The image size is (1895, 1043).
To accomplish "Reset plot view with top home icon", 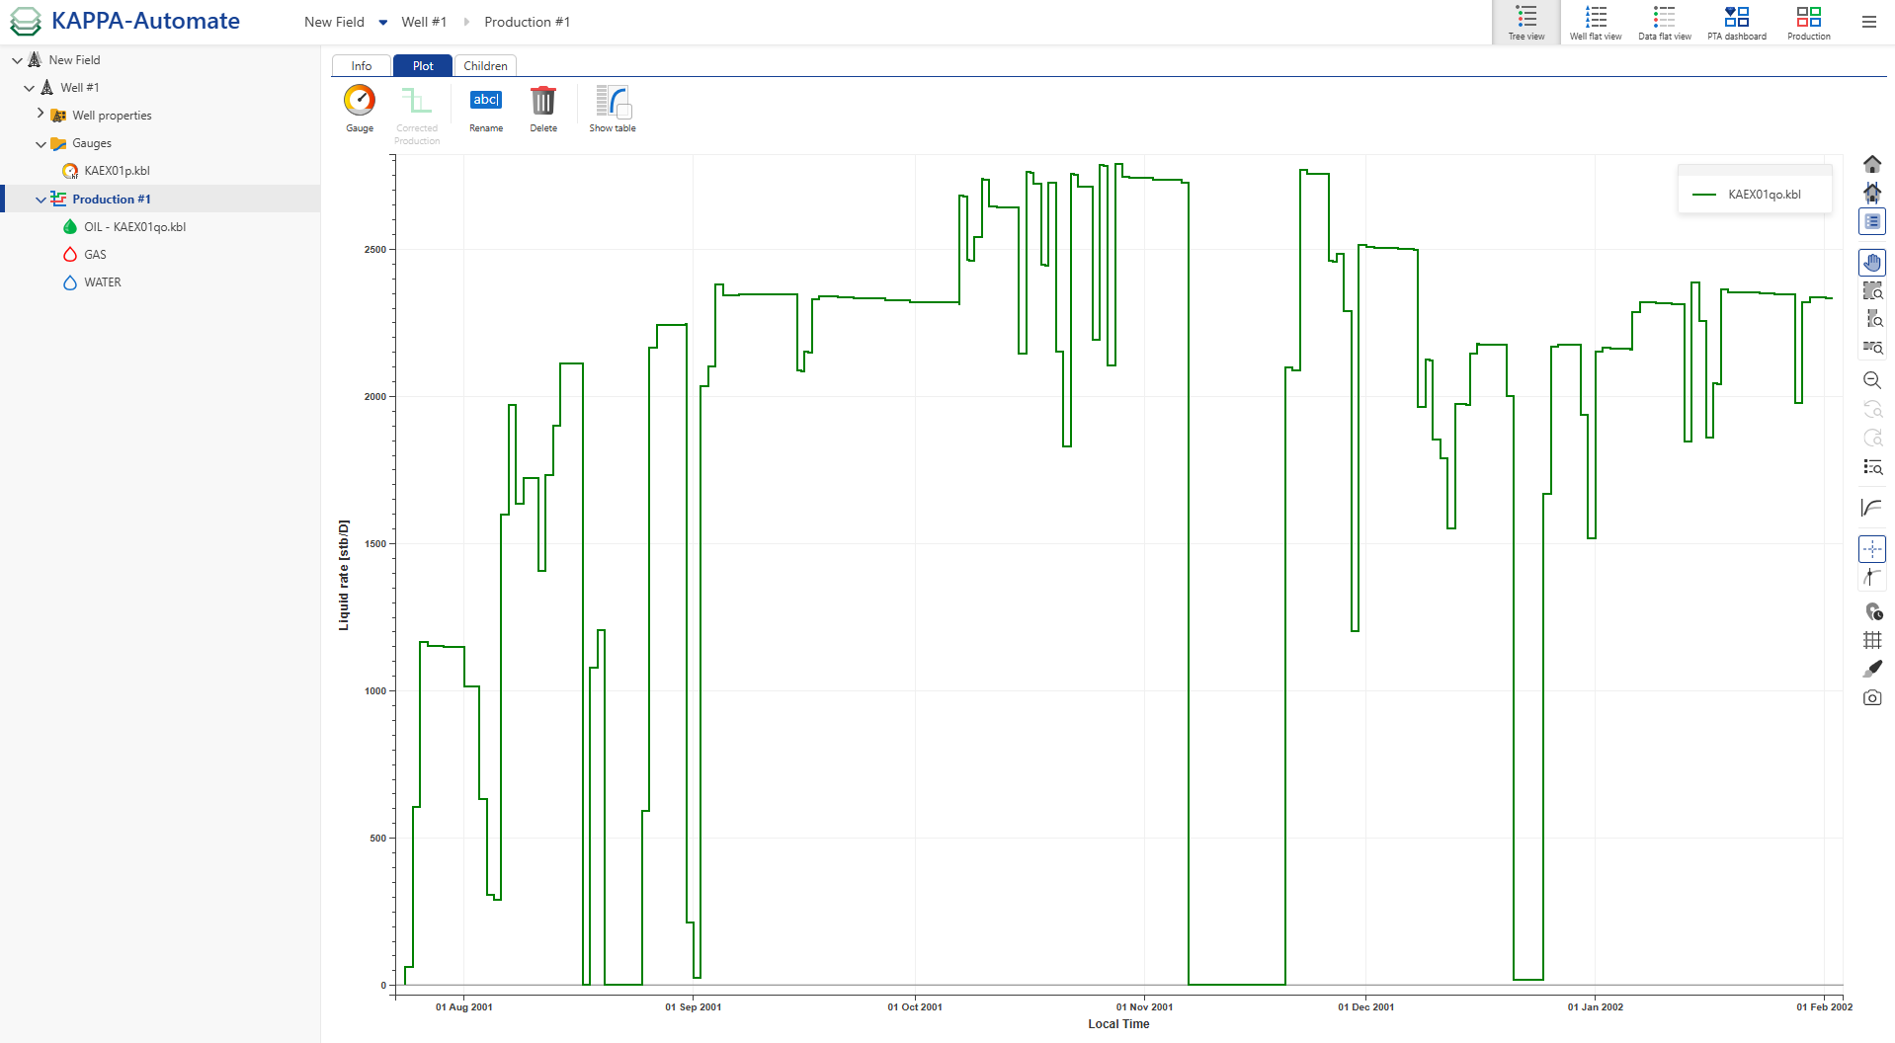I will tap(1871, 164).
